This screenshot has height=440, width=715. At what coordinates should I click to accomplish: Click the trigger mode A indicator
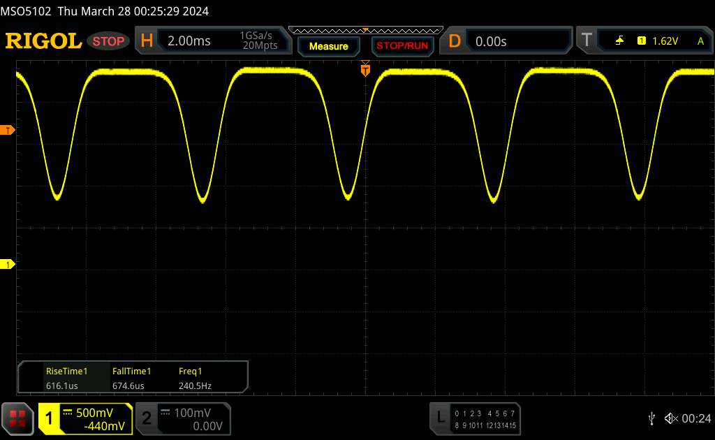[700, 41]
